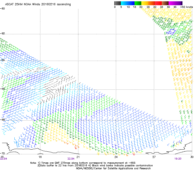
Task: Click the longitude label '27'
Action: [154, 157]
